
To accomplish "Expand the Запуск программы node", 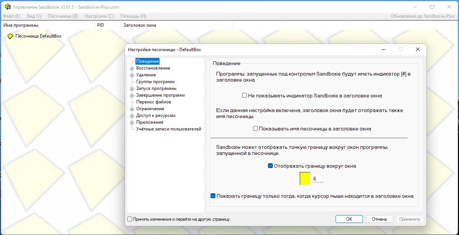I will click(x=131, y=88).
